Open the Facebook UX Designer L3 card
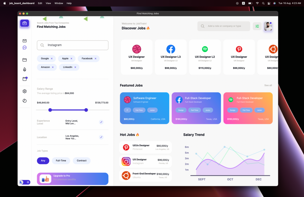304x197 pixels. [x=171, y=57]
